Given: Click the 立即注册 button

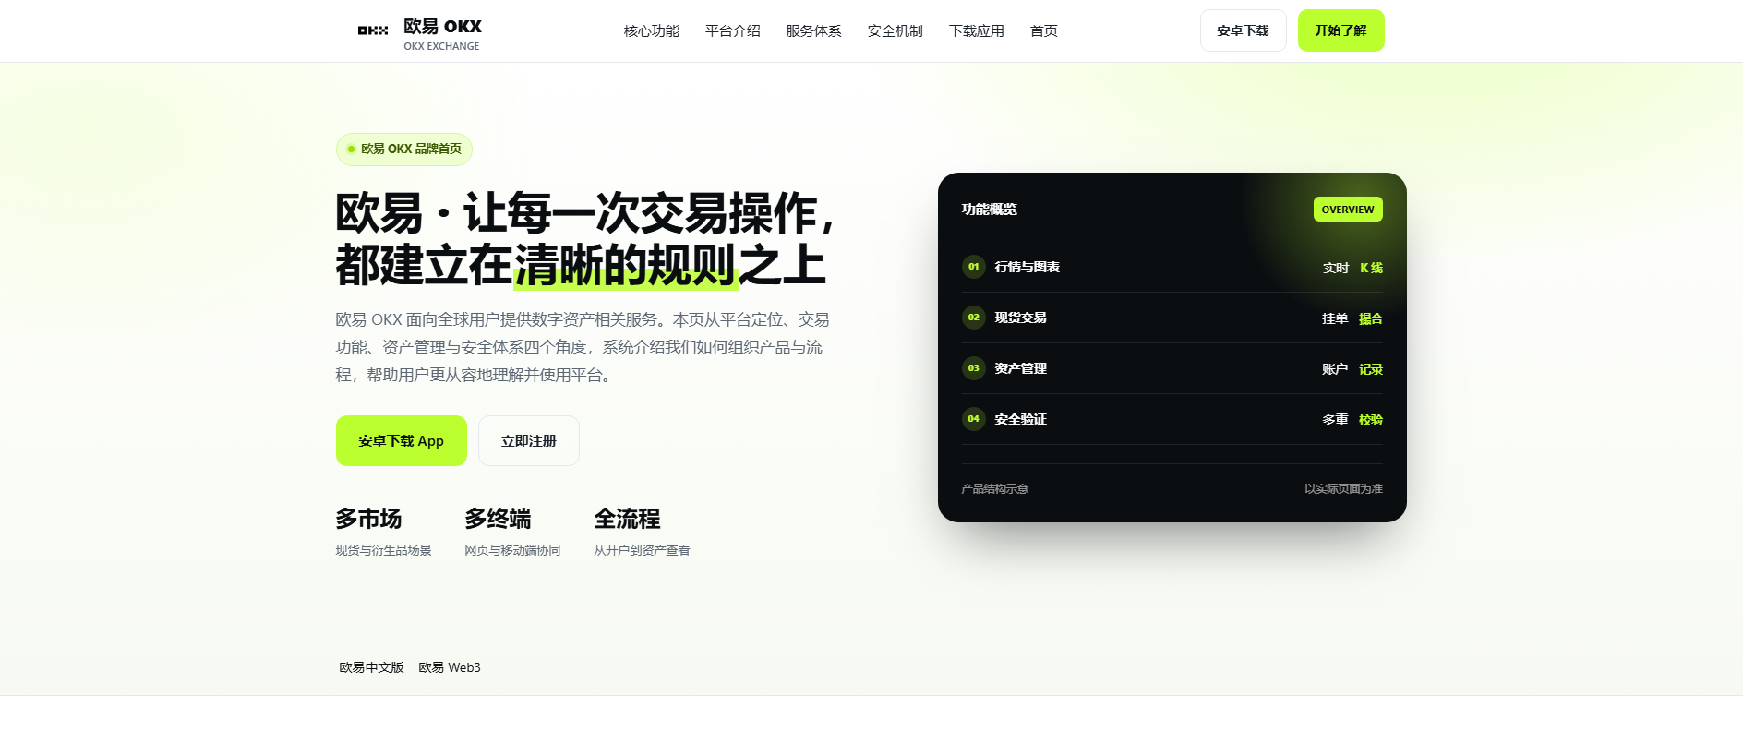Looking at the screenshot, I should tap(529, 441).
